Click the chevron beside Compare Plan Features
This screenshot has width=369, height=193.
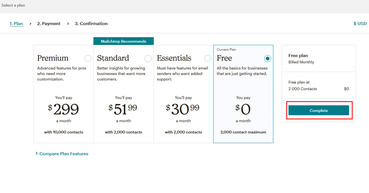(x=37, y=154)
